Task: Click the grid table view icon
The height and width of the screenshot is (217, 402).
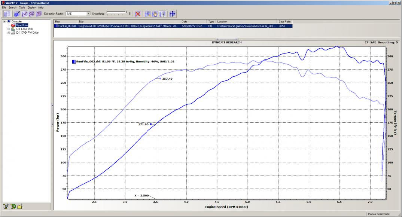Action: (x=7, y=14)
